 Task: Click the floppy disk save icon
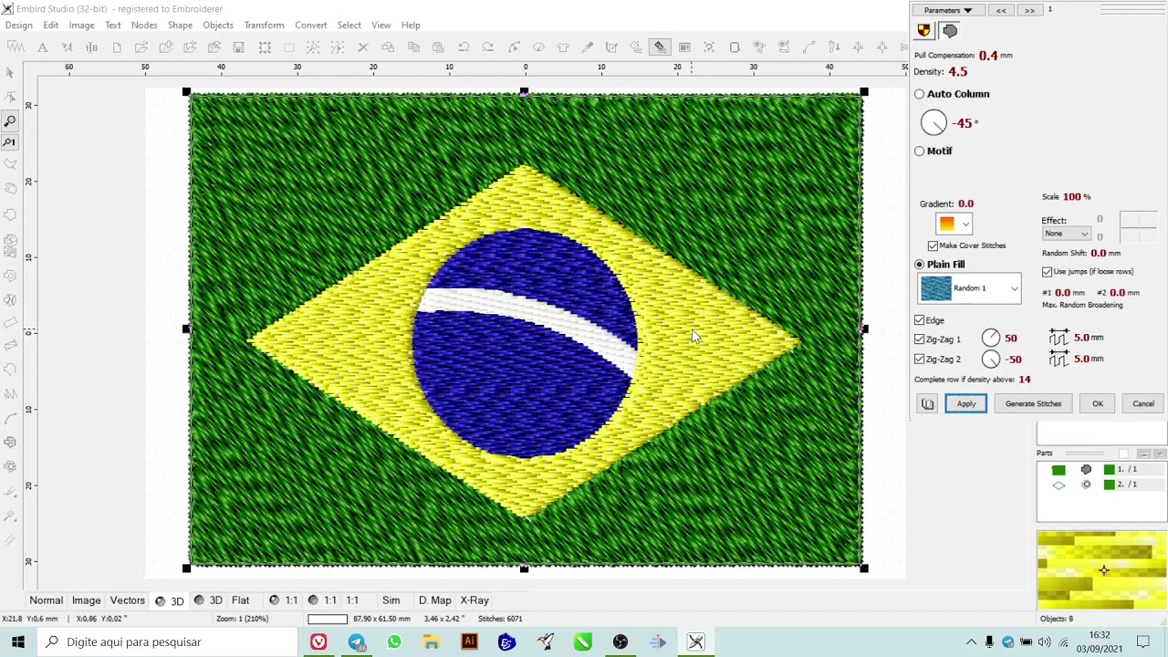[x=239, y=47]
